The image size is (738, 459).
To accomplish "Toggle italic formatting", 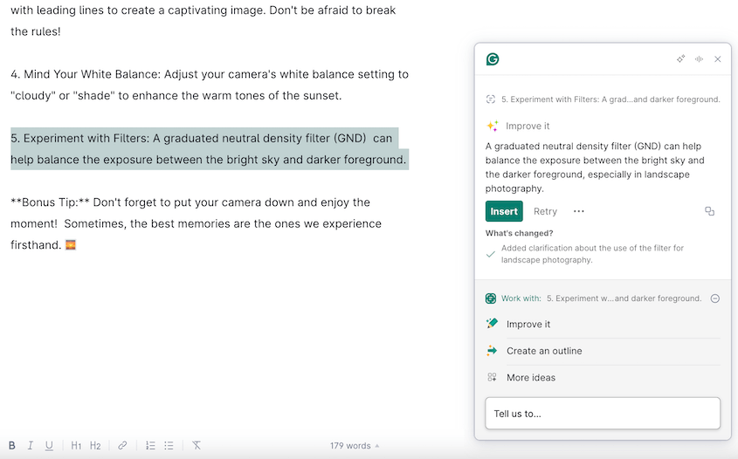I will (30, 445).
